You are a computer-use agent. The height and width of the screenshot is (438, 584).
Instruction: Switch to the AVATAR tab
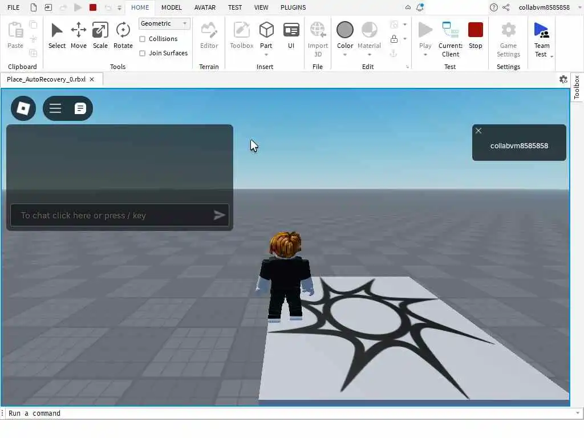coord(205,7)
